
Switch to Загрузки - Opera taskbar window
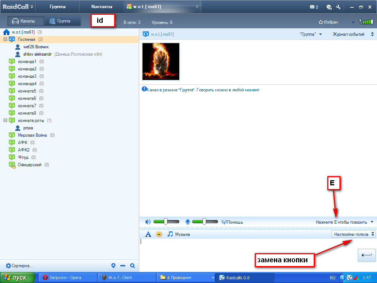pos(68,278)
